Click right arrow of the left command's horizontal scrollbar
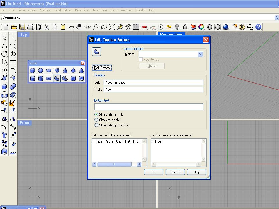 pos(139,164)
